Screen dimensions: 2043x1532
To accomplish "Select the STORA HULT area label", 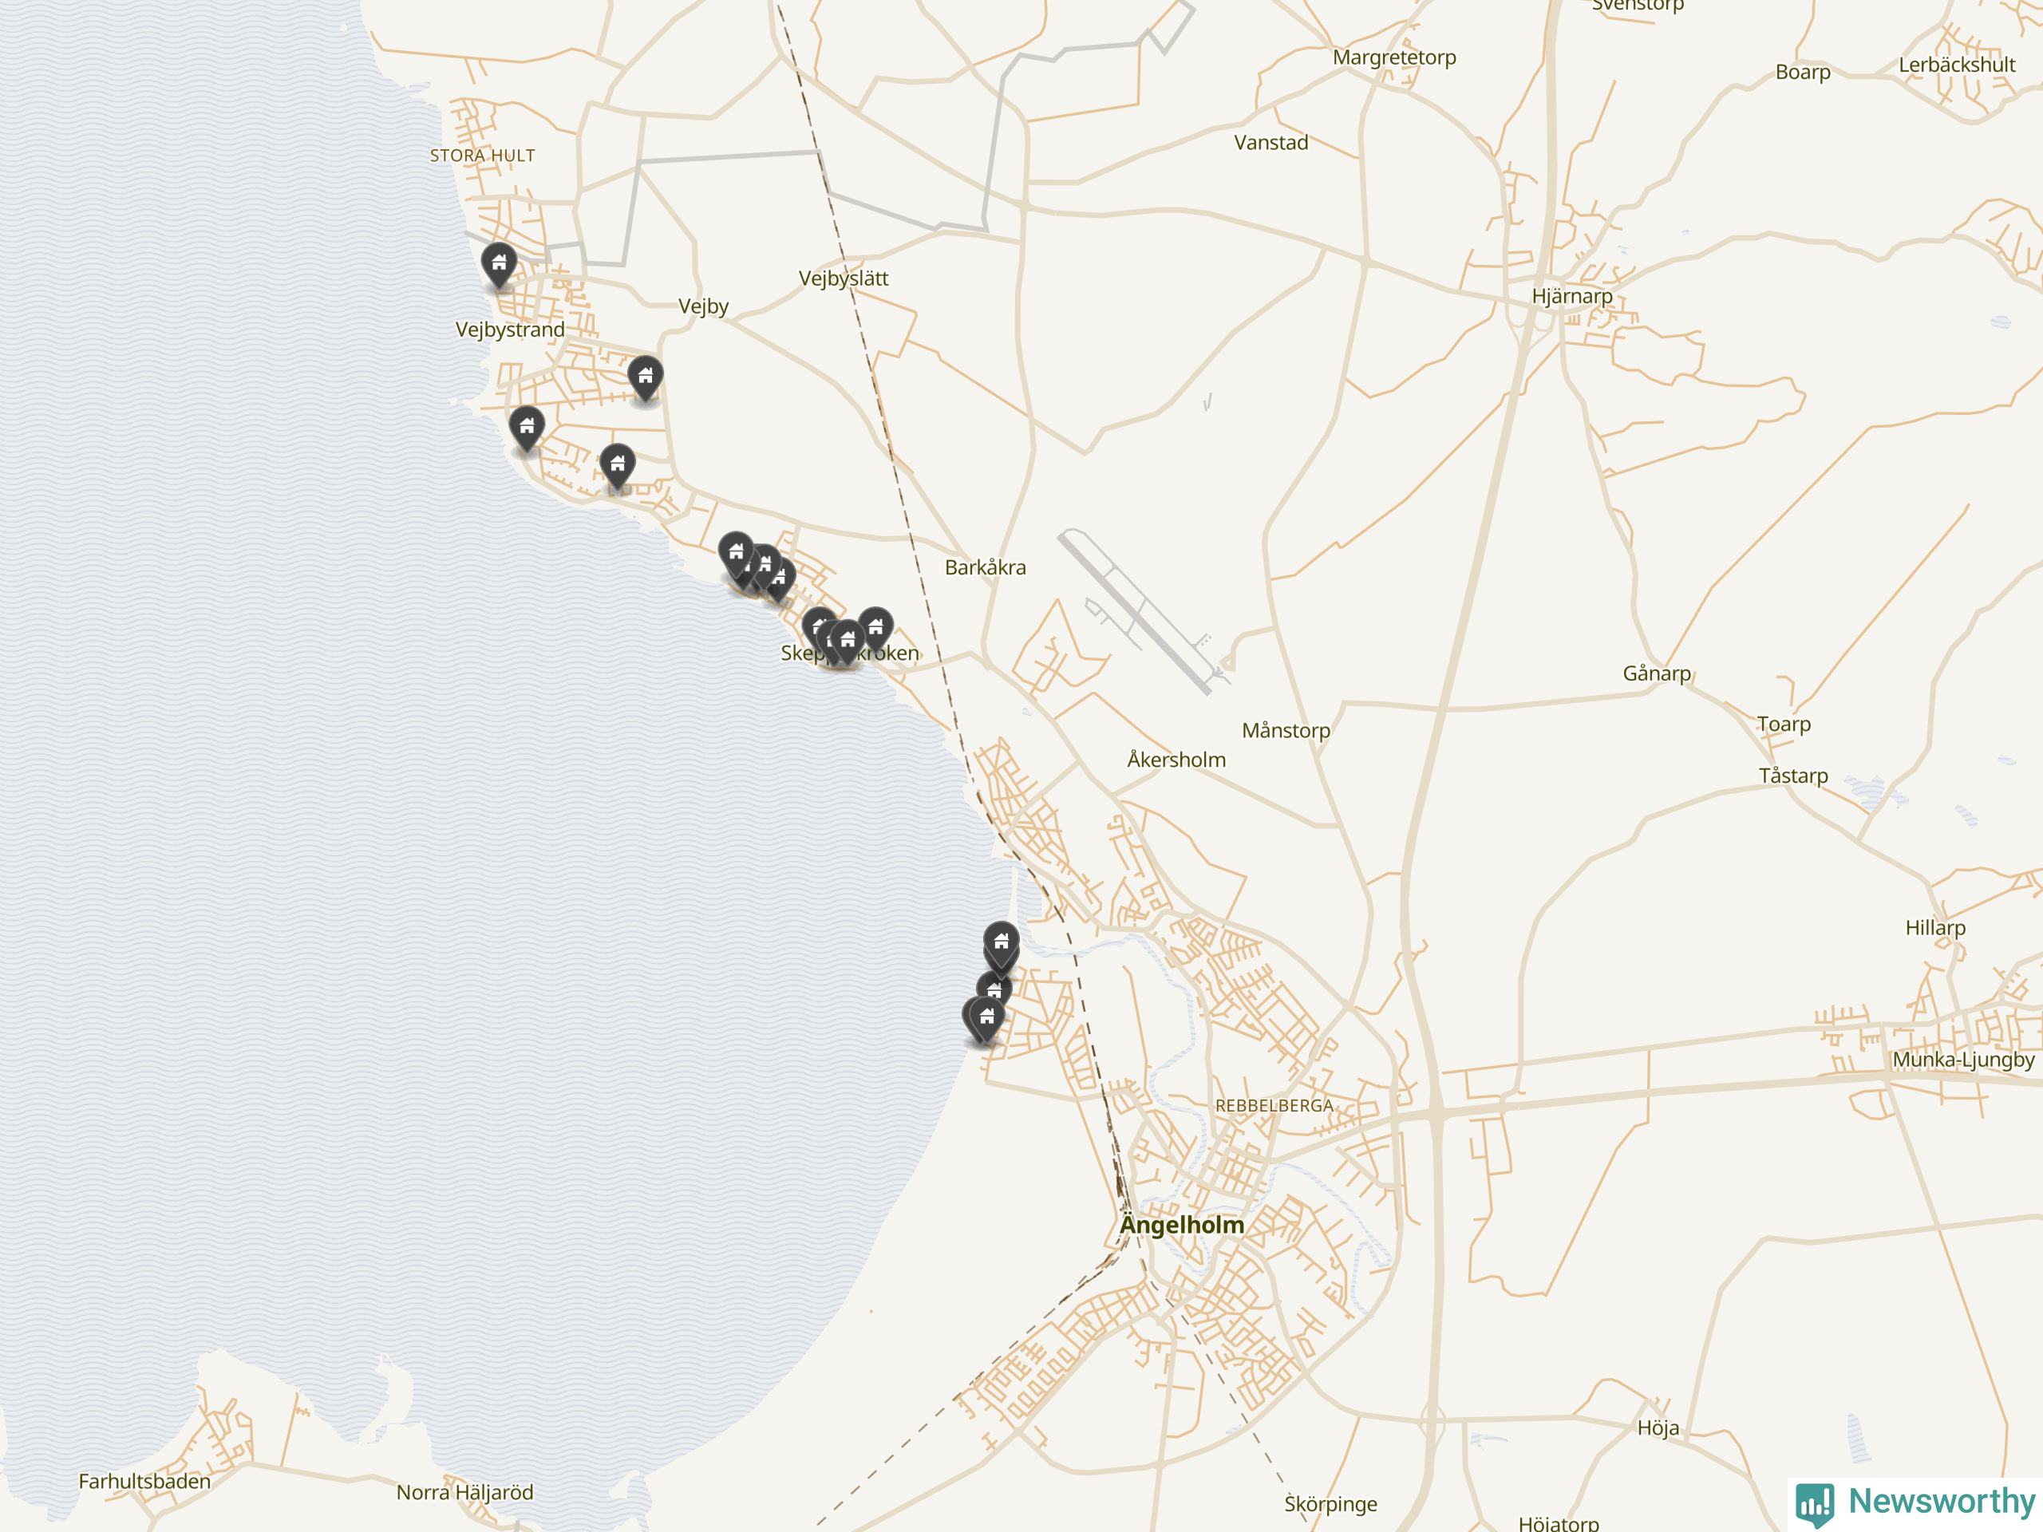I will 482,156.
